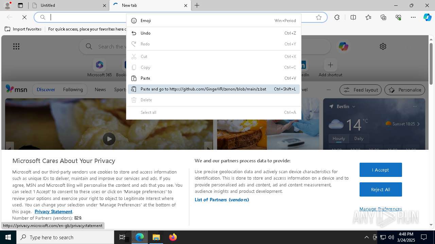Expand Sunset 18:25 details arrow
The image size is (435, 244).
[x=418, y=124]
